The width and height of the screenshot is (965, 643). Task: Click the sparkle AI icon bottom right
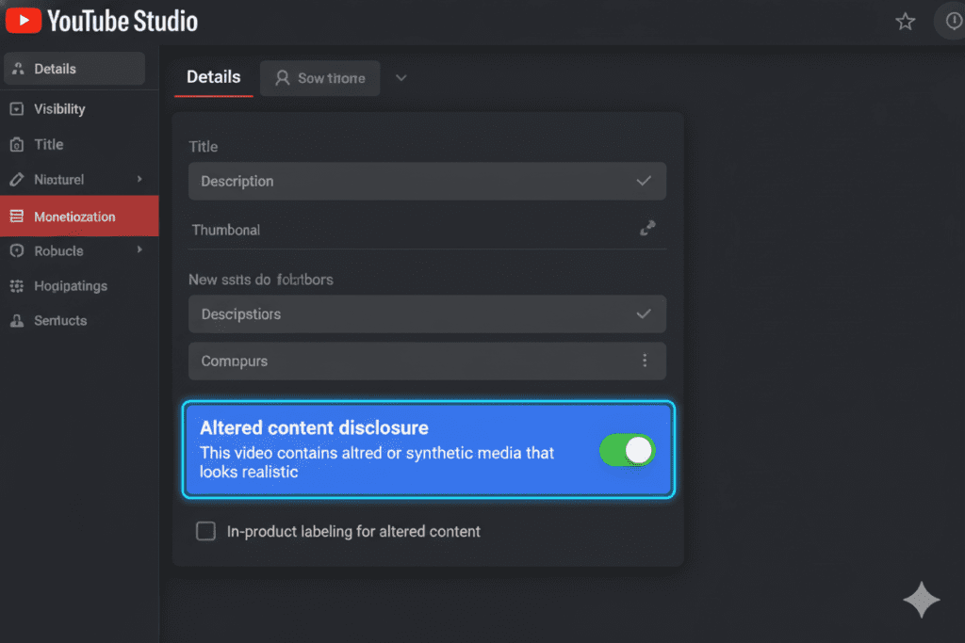click(921, 600)
